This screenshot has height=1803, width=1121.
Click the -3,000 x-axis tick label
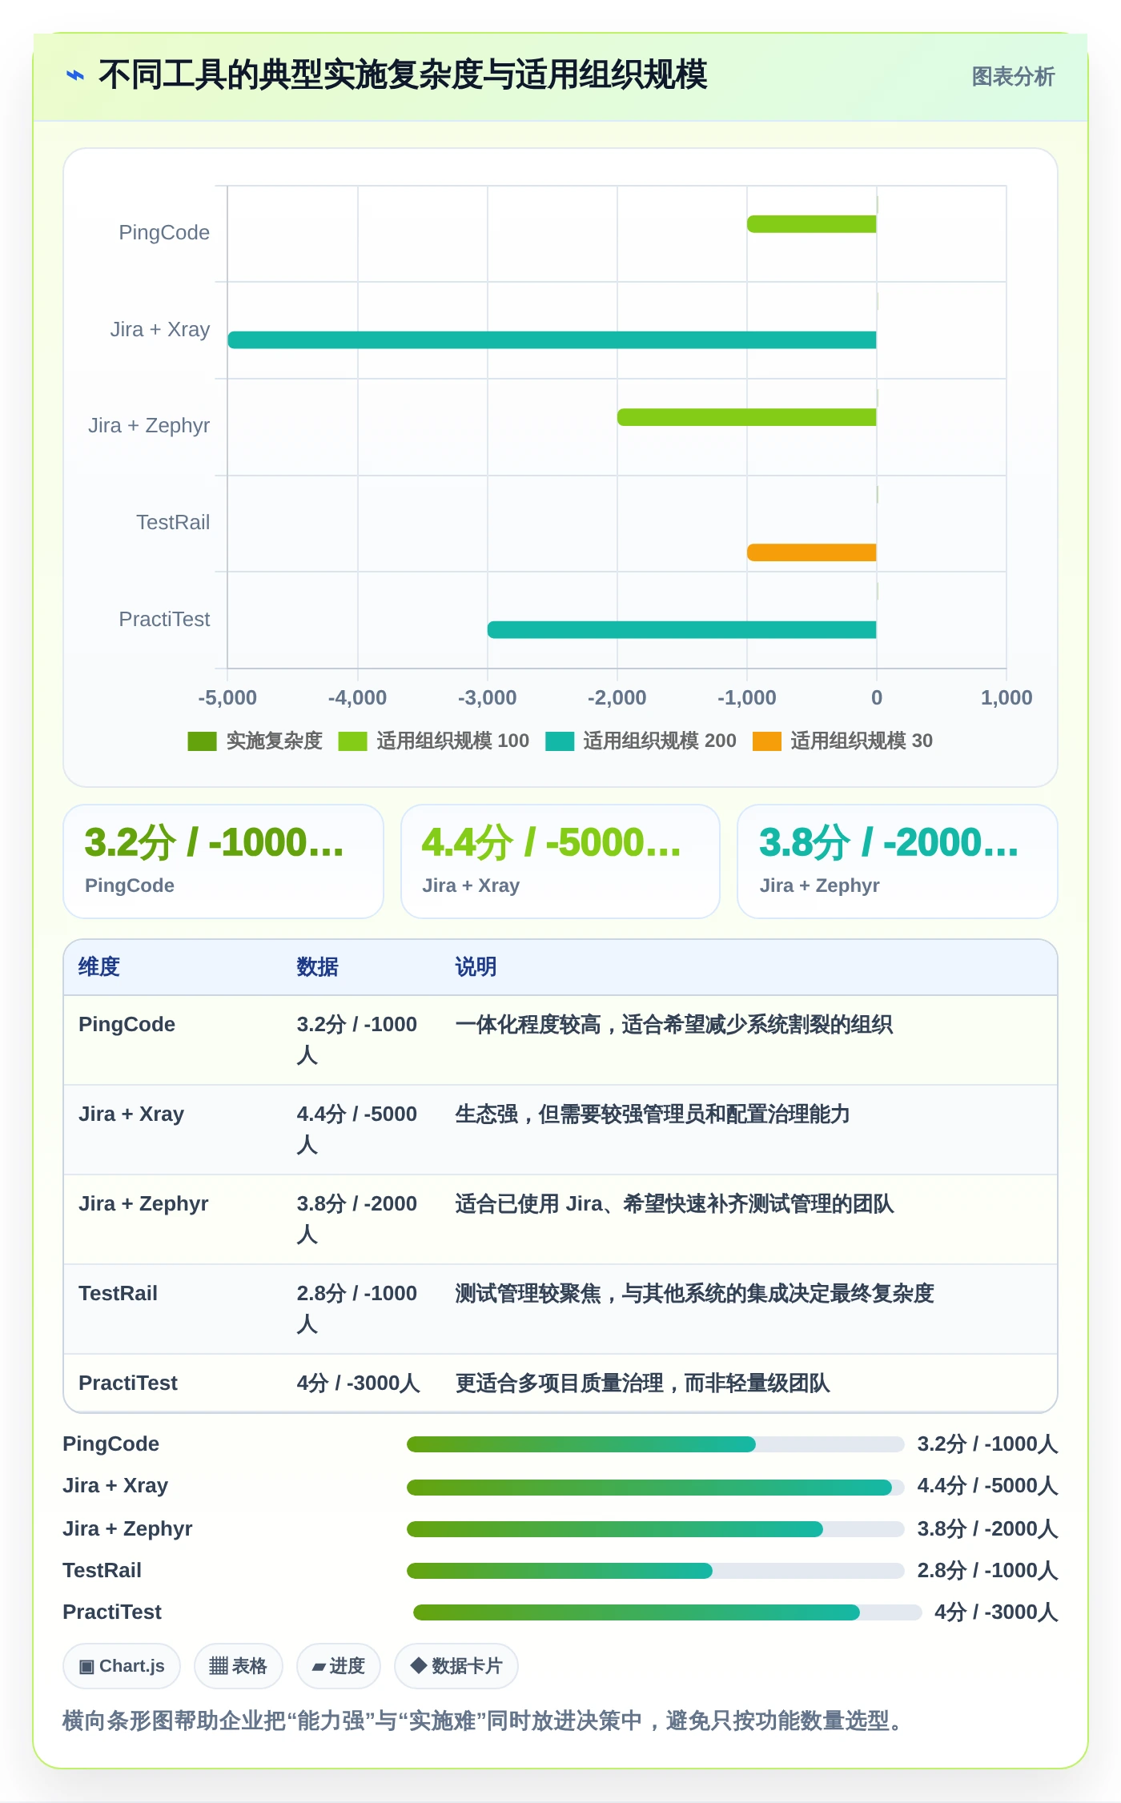487,697
